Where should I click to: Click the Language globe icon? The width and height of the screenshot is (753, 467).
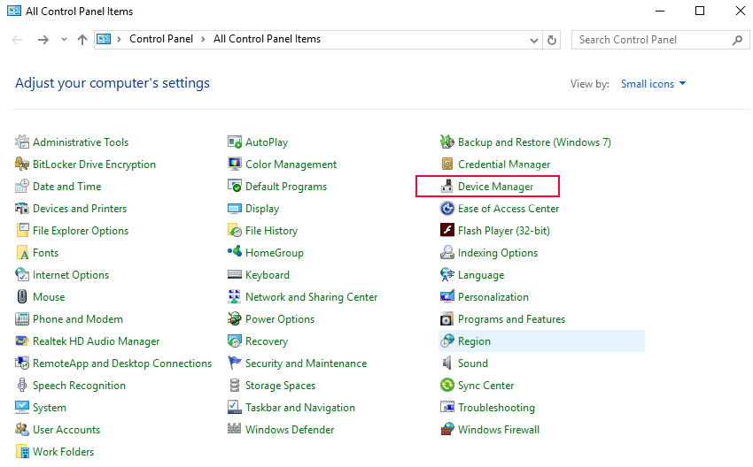click(x=447, y=275)
